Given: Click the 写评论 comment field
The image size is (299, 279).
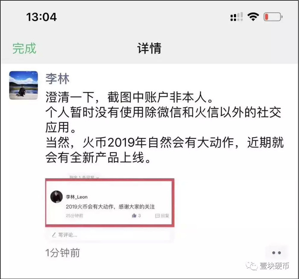Looking at the screenshot, I should 109,235.
